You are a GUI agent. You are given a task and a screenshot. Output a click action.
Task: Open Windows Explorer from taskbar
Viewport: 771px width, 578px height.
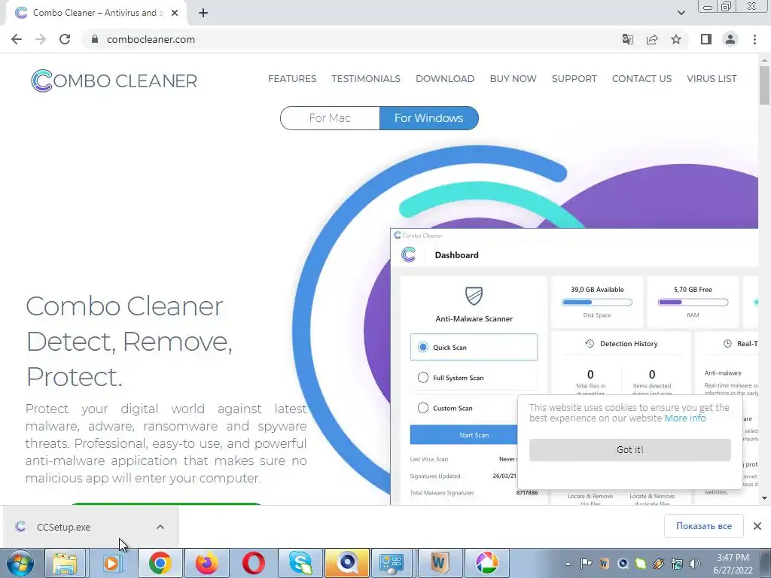point(66,563)
